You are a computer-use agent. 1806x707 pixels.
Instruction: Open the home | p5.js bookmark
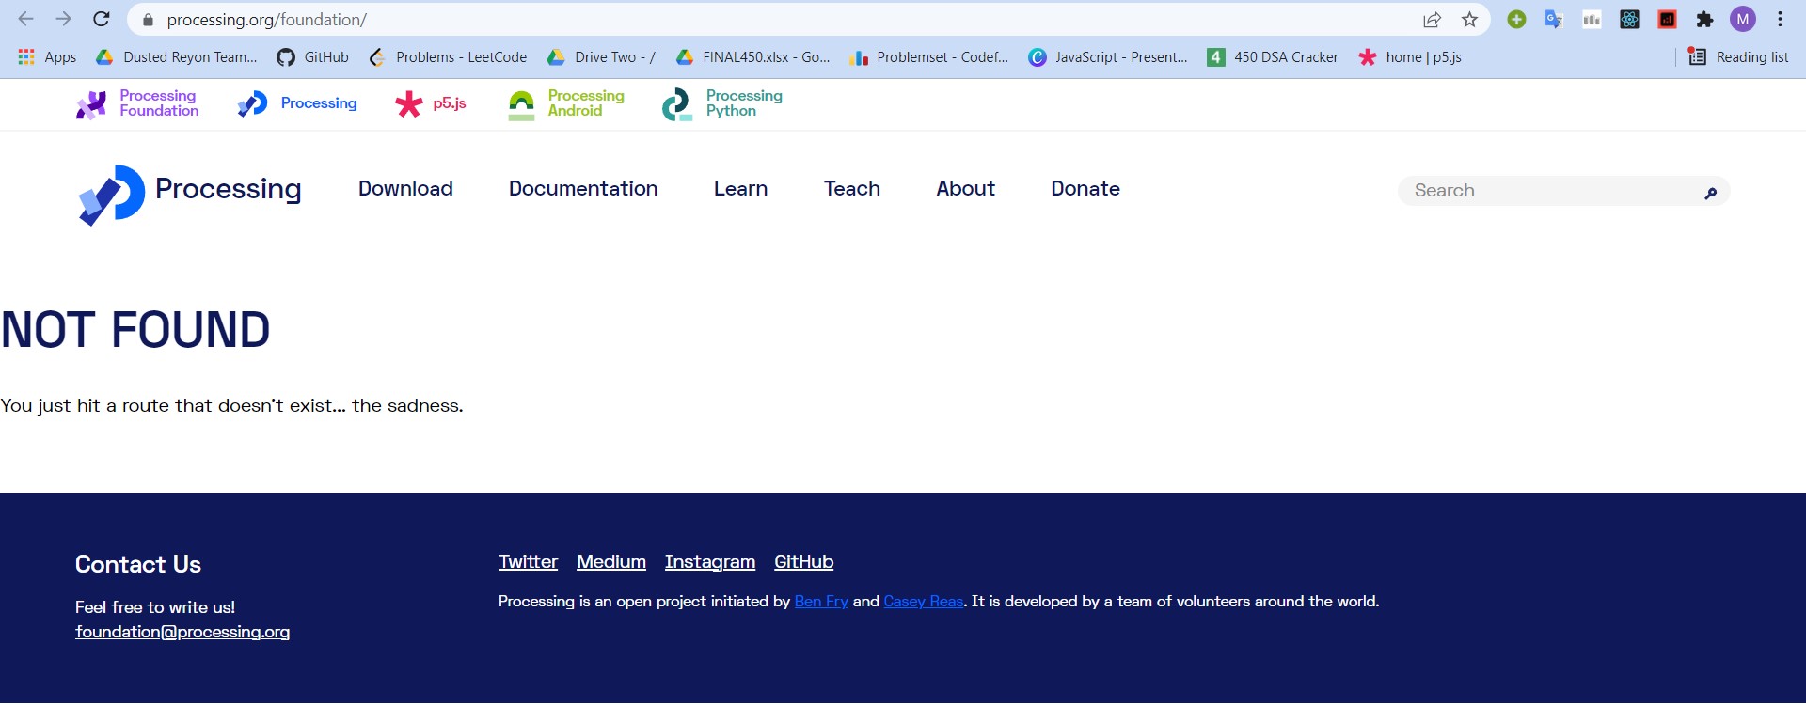coord(1410,57)
